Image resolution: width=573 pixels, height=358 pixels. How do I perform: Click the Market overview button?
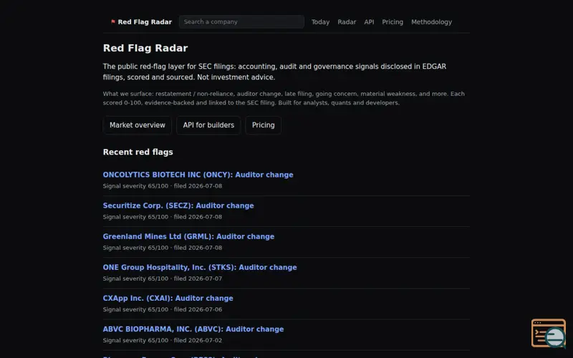(138, 125)
